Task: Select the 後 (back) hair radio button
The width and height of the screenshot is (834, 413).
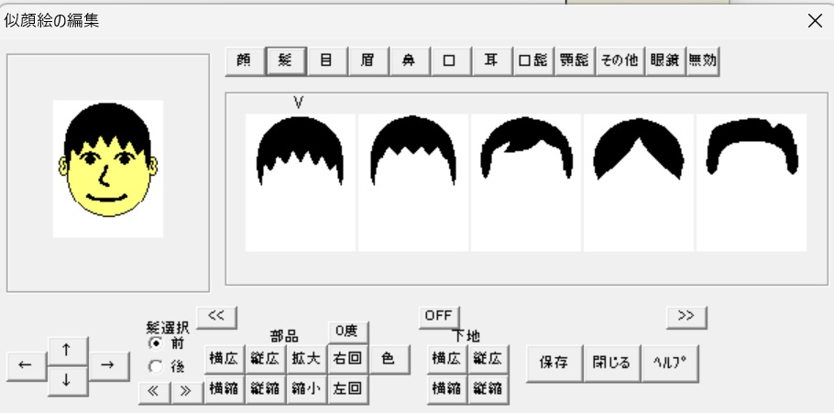Action: click(x=155, y=366)
